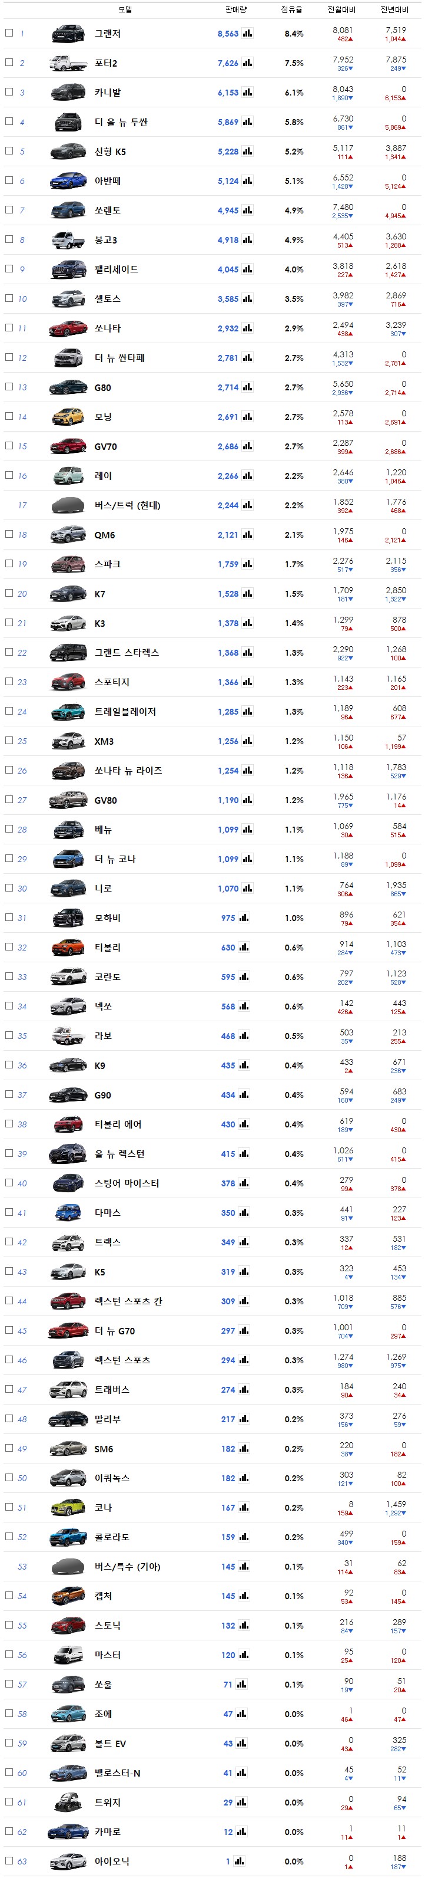Click the 모델 column header
This screenshot has width=425, height=1878.
pos(125,9)
